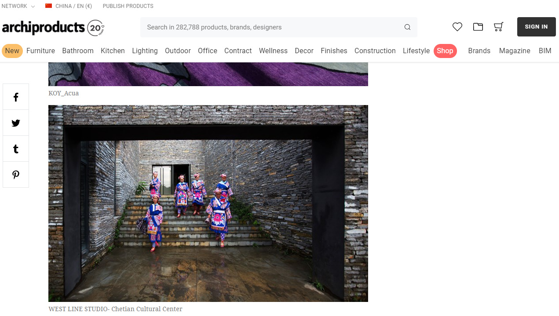The image size is (559, 316).
Task: Open the shopping cart
Action: click(498, 27)
